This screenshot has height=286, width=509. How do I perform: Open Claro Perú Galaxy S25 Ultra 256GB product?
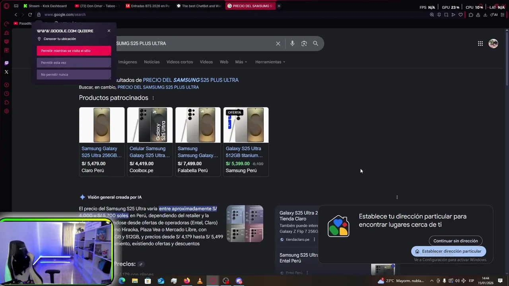click(102, 141)
